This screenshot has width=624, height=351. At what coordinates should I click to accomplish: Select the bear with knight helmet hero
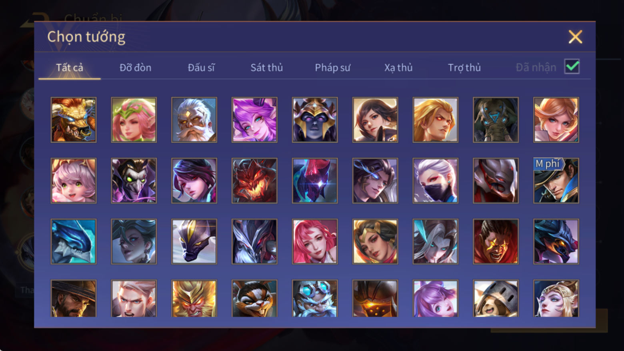tap(496, 298)
